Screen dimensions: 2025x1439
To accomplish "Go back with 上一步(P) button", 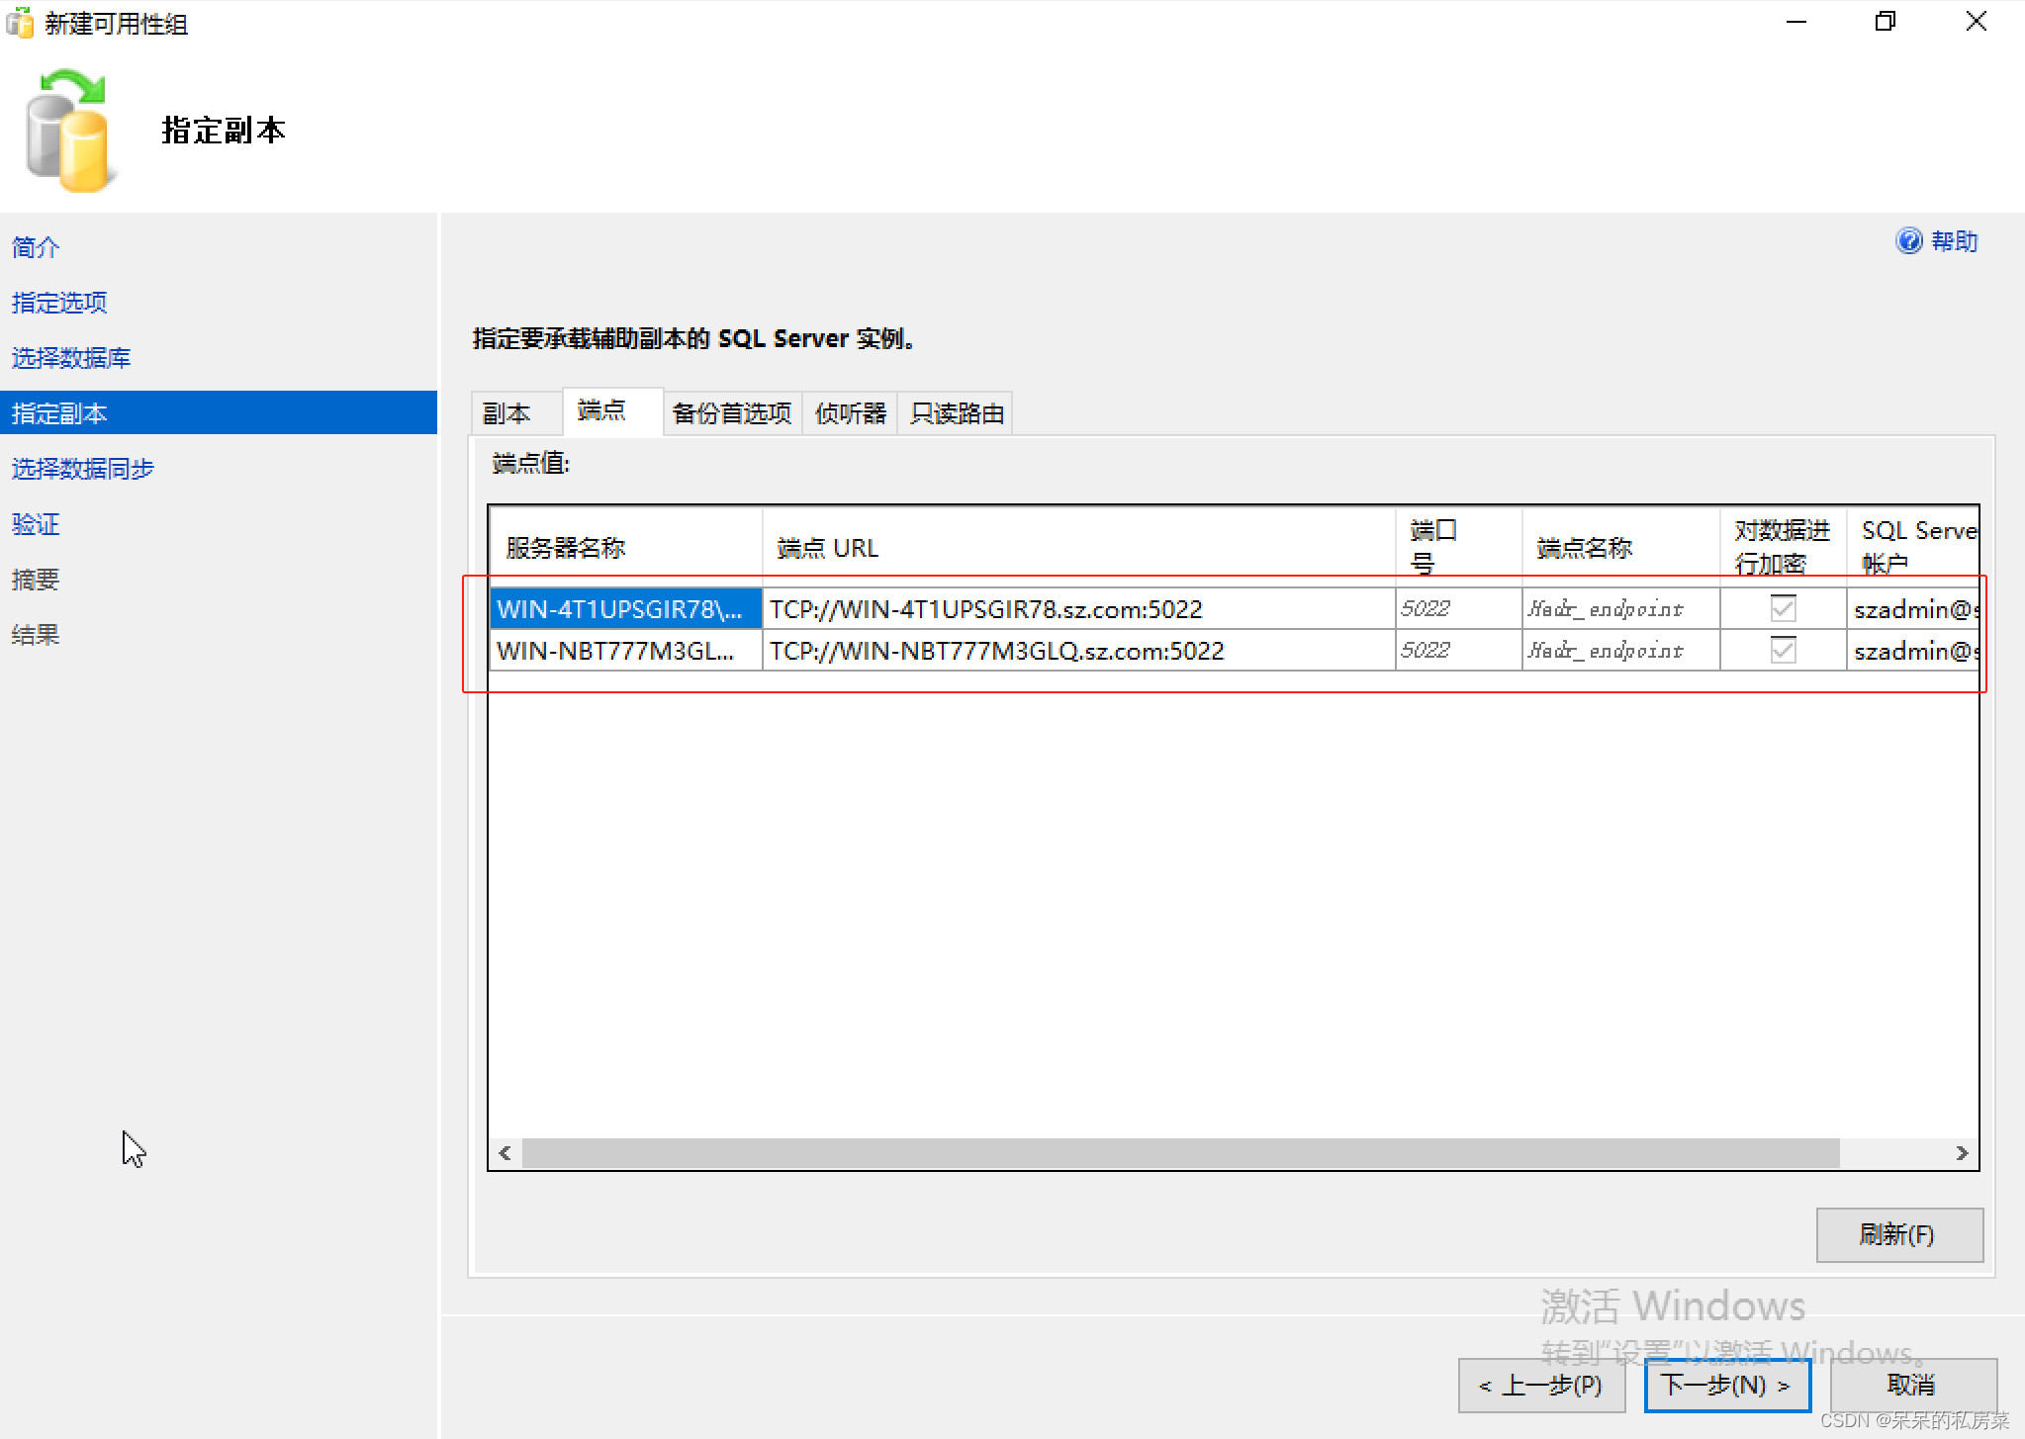I will [x=1541, y=1385].
